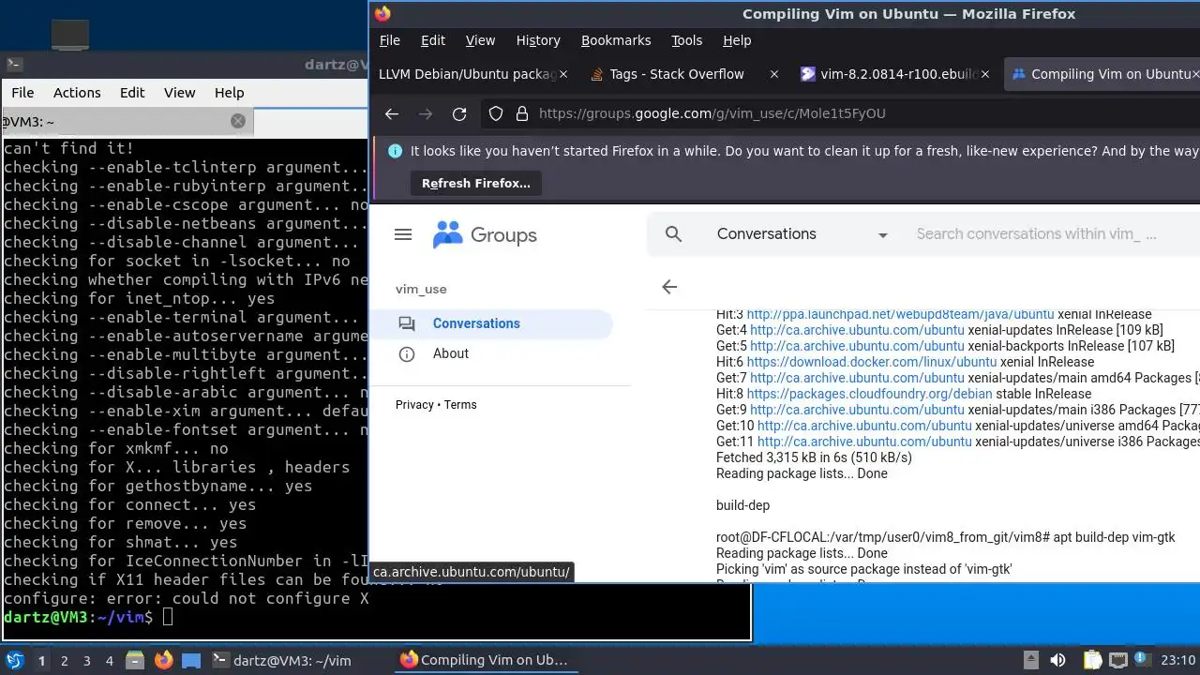Switch to Tags - Stack Overflow tab
The image size is (1200, 675).
pos(677,74)
